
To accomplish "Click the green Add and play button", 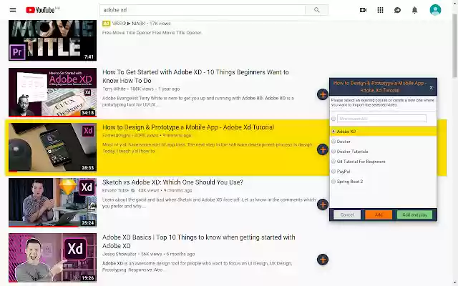I will [x=414, y=214].
